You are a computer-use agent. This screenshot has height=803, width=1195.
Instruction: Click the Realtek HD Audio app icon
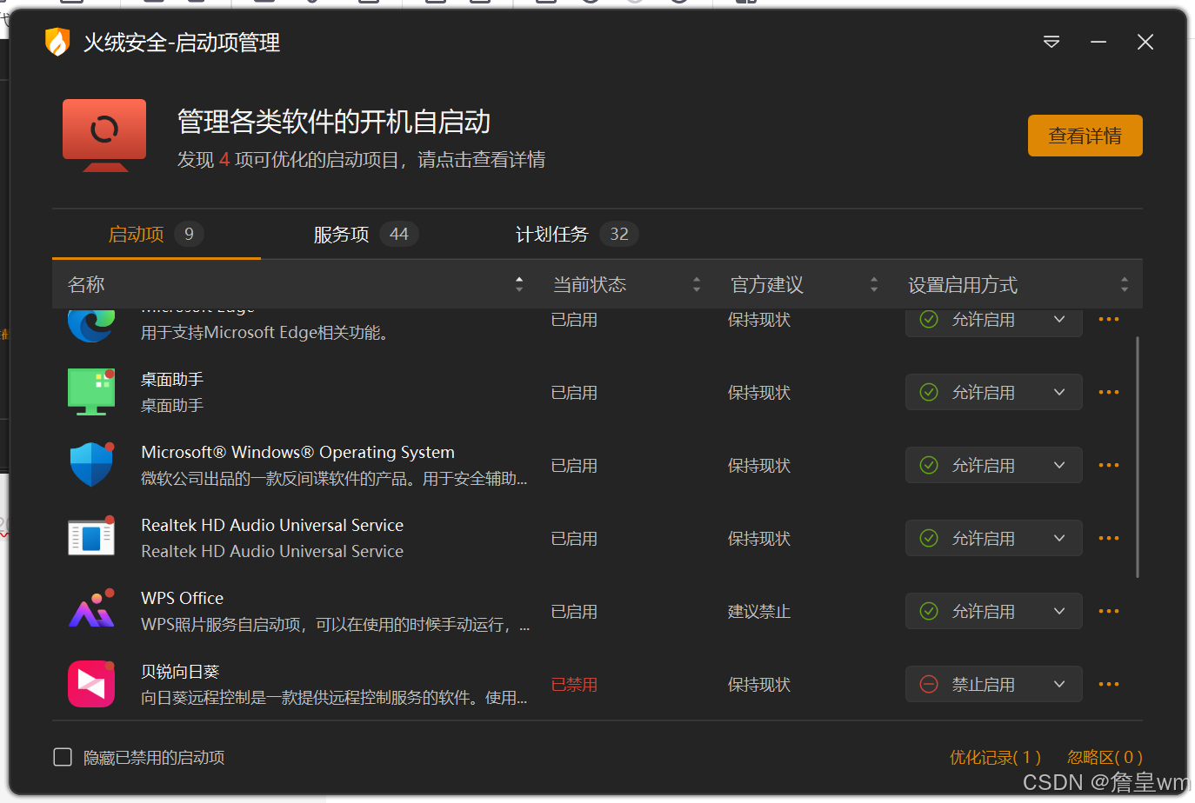point(91,537)
